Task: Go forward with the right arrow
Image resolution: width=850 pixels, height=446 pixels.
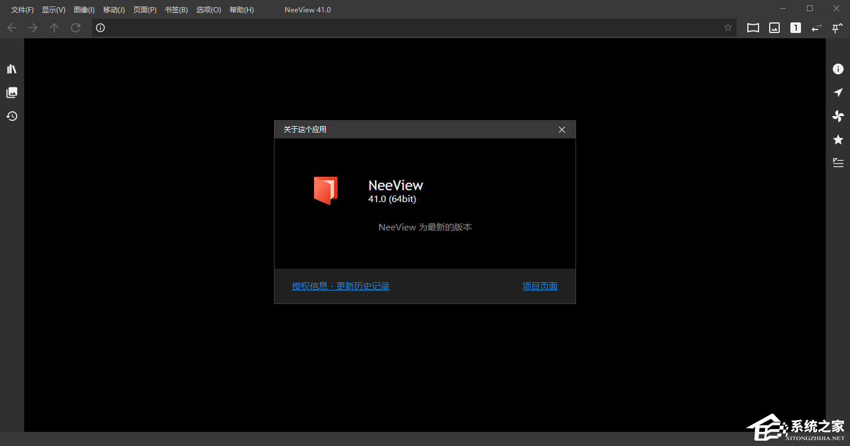Action: point(33,28)
